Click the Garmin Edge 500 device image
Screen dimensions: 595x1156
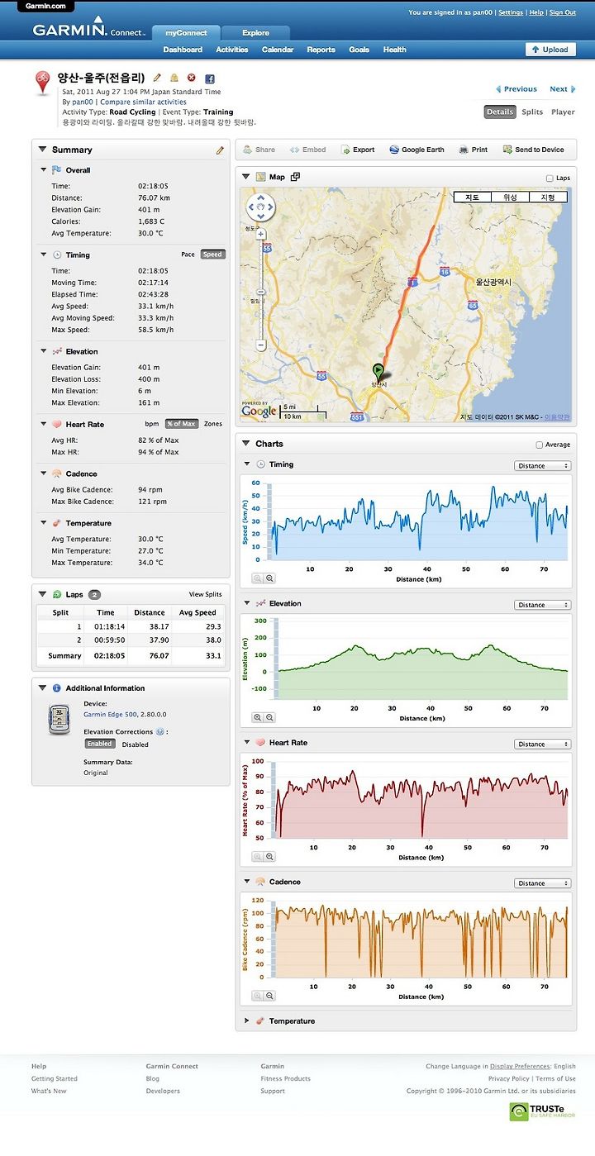point(60,720)
